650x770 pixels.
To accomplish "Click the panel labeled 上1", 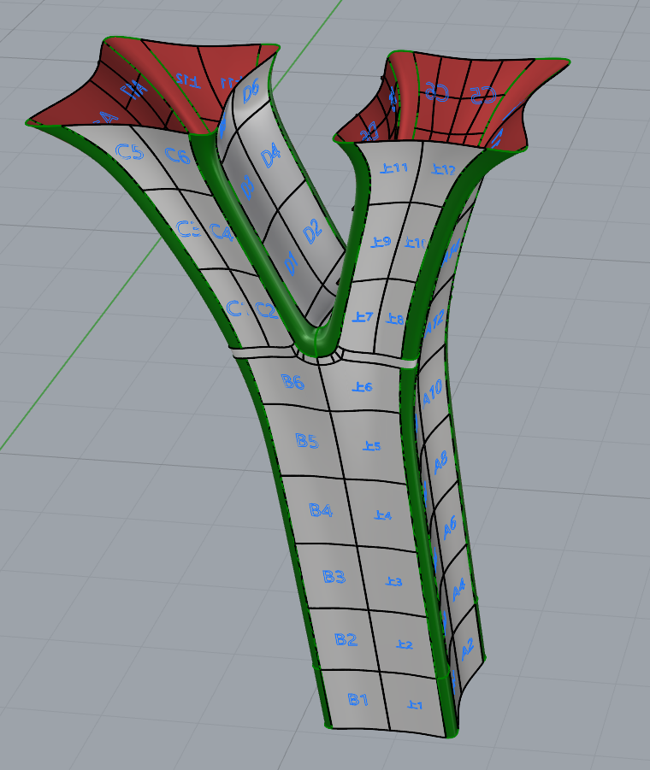I will [x=416, y=705].
